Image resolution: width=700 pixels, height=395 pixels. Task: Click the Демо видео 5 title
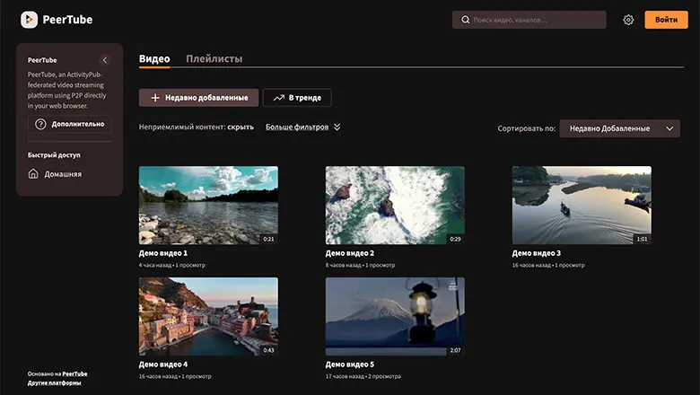point(350,364)
